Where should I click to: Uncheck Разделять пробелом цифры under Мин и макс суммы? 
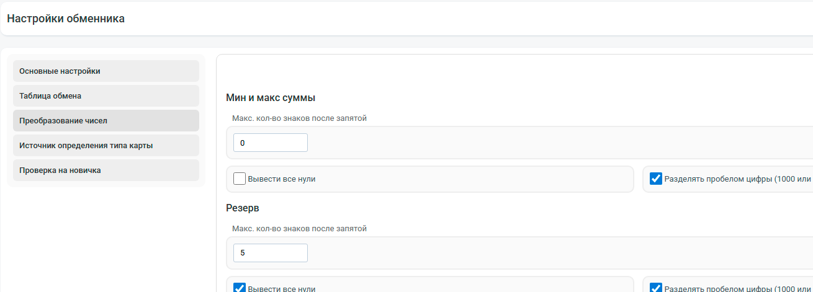coord(656,179)
